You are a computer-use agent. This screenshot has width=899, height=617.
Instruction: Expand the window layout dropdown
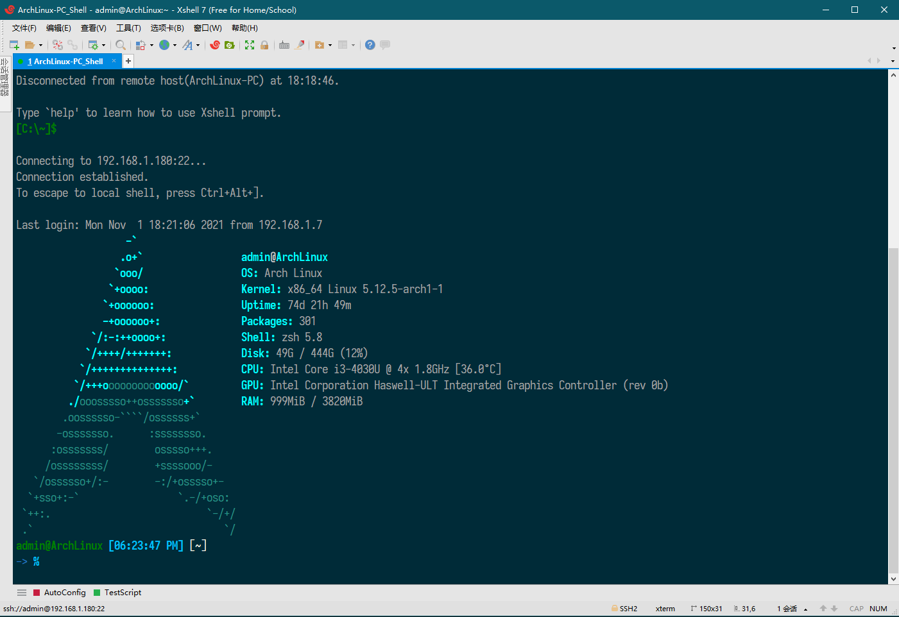coord(354,45)
